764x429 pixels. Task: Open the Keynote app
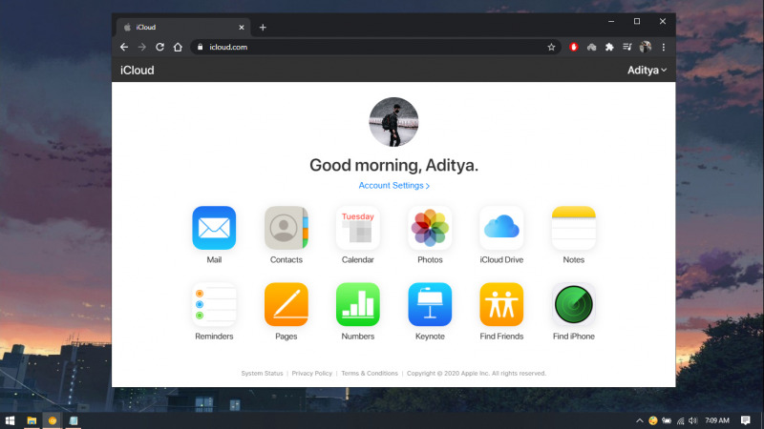(430, 304)
